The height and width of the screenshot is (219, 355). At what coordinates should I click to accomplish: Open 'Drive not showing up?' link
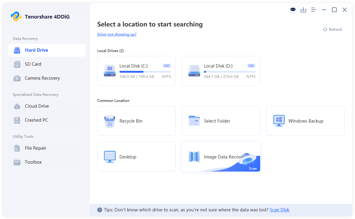[117, 34]
